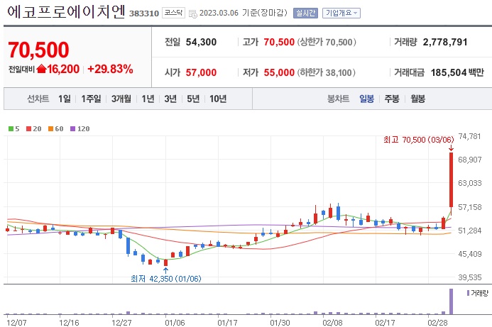
Task: Click the purple 거래량 volume legend marker
Action: (x=468, y=293)
